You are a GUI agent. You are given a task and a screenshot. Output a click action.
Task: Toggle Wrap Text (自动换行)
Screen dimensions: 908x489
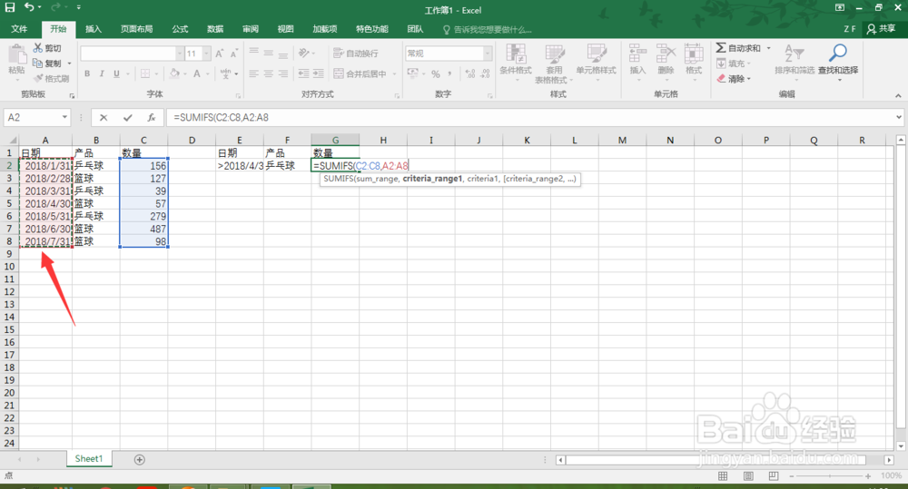[356, 54]
